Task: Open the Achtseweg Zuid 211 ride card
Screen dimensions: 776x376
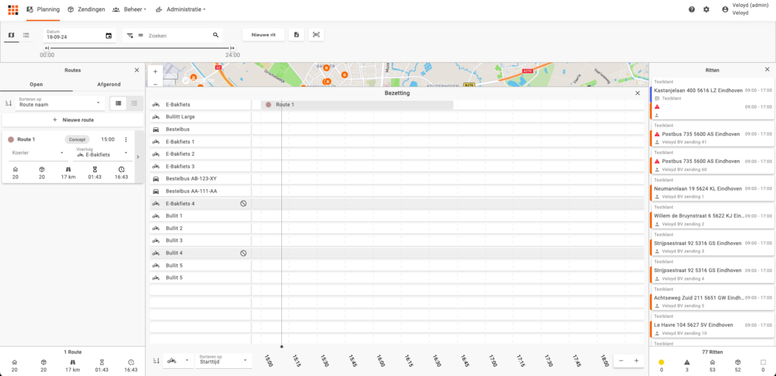Action: coord(712,301)
